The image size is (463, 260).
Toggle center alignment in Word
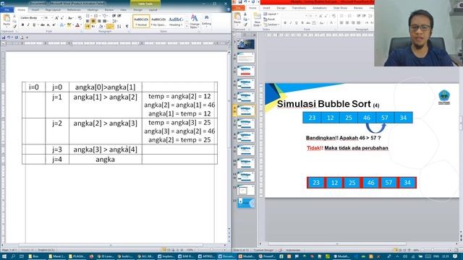[x=93, y=21]
